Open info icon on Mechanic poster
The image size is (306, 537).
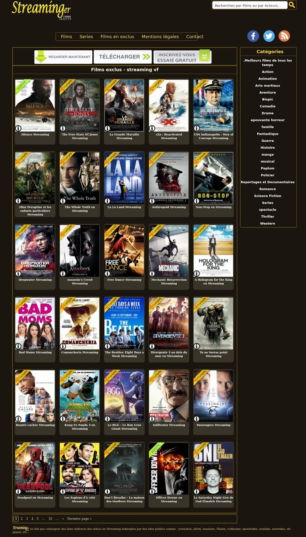pyautogui.click(x=152, y=274)
